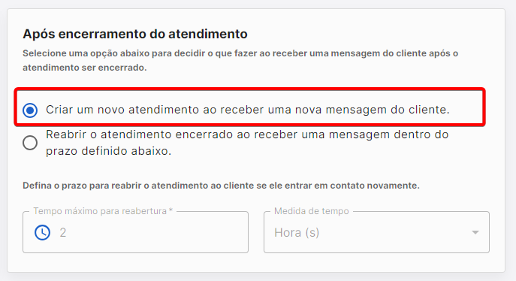Select the Reabrir o atendimento encerrado radio button
This screenshot has width=516, height=281.
(x=30, y=143)
